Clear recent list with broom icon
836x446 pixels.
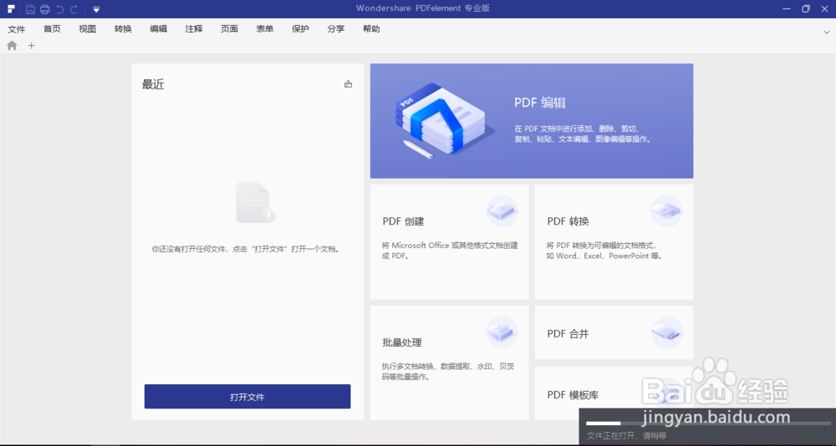348,84
